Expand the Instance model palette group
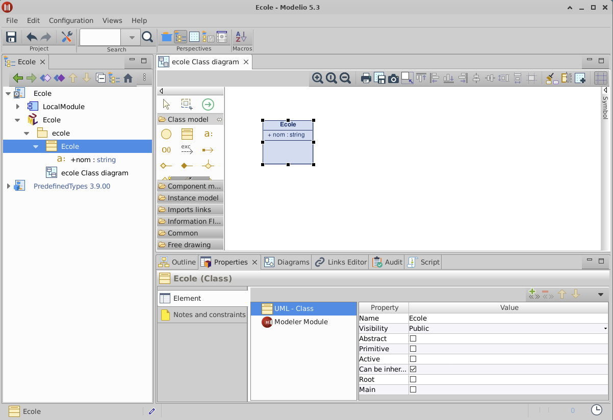613x420 pixels. (190, 198)
